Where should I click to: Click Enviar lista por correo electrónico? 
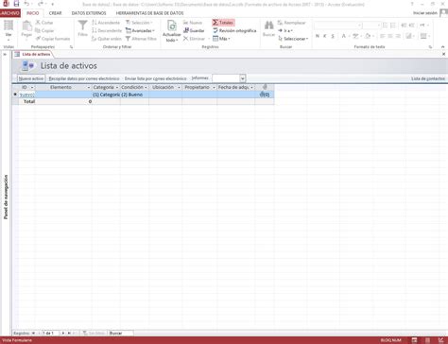pos(156,78)
